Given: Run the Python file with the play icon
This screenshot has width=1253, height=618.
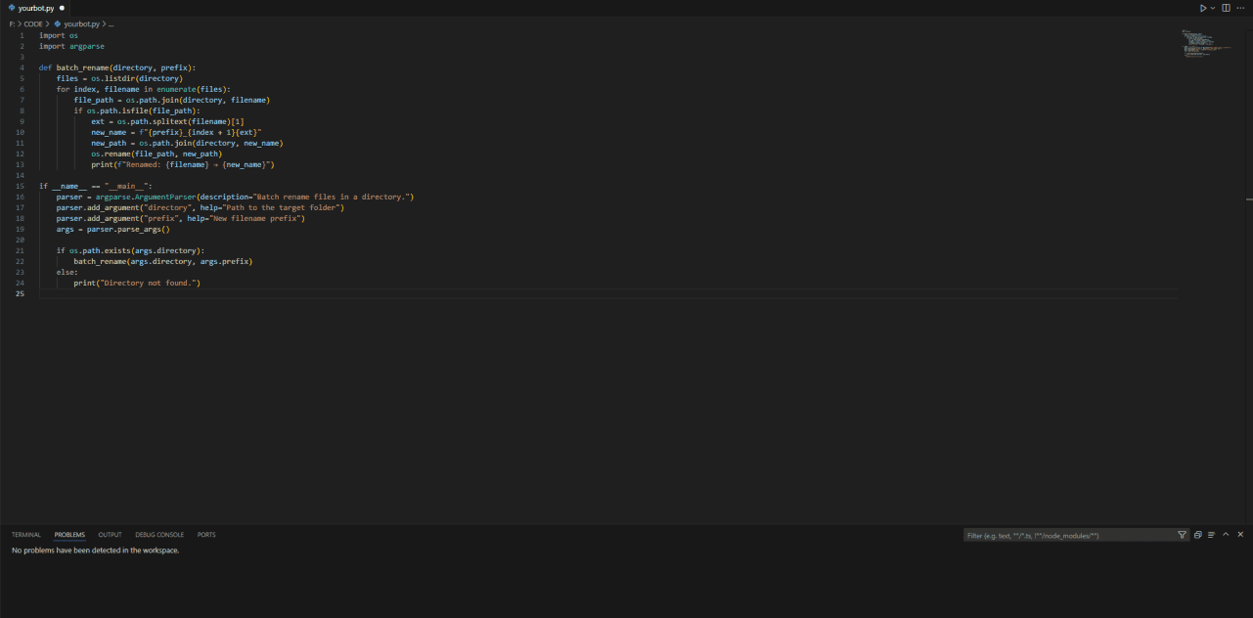Looking at the screenshot, I should click(x=1204, y=8).
